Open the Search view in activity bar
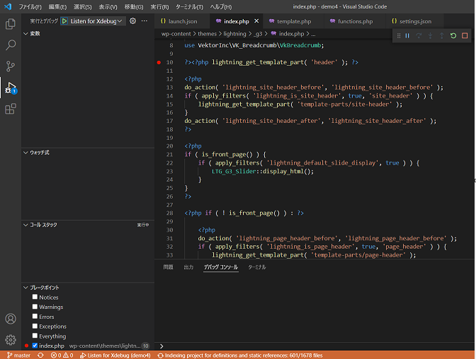 [11, 45]
